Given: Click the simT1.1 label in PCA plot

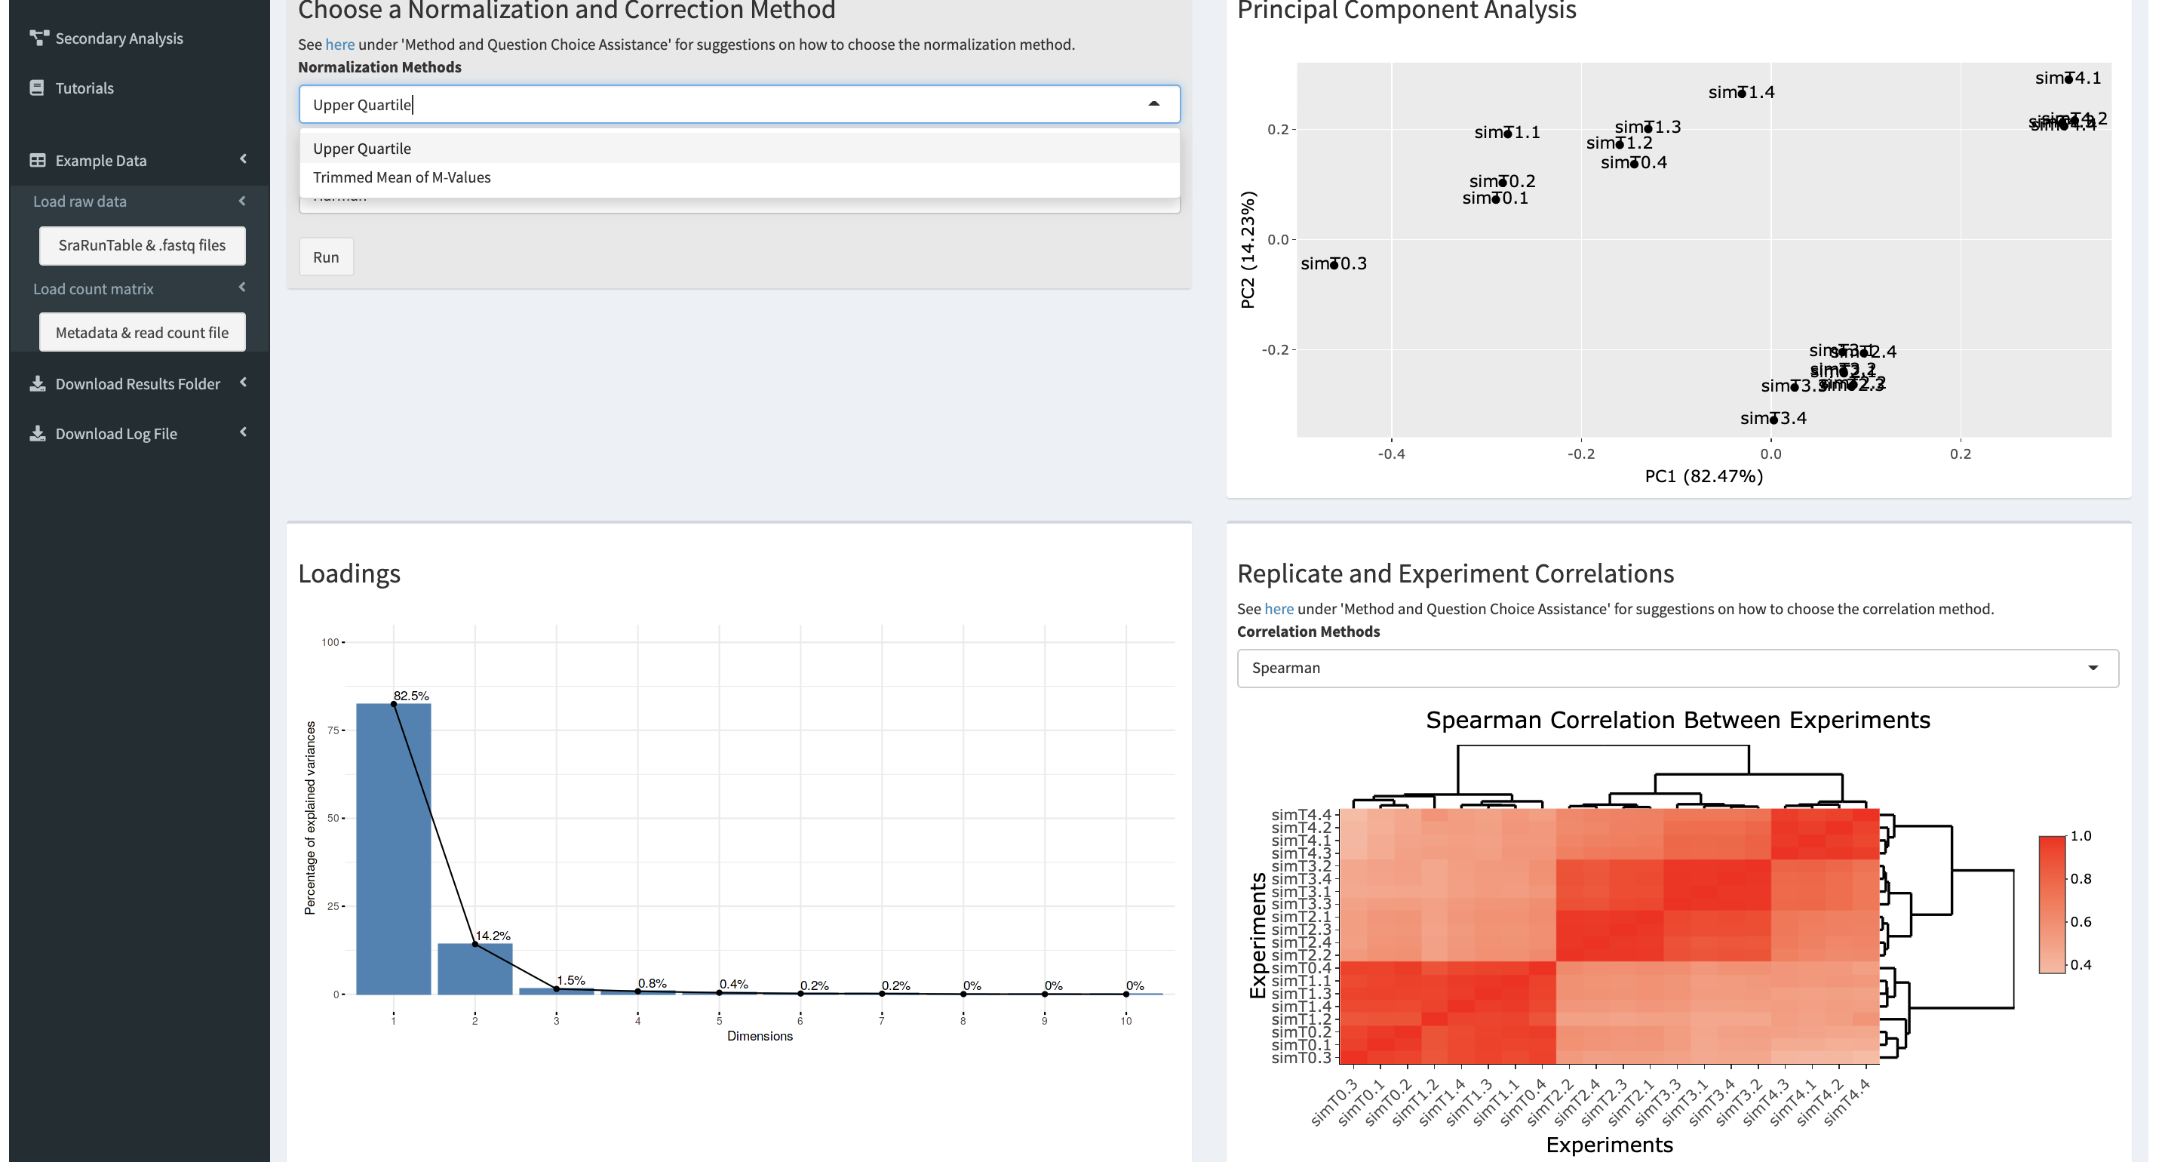Looking at the screenshot, I should 1507,132.
